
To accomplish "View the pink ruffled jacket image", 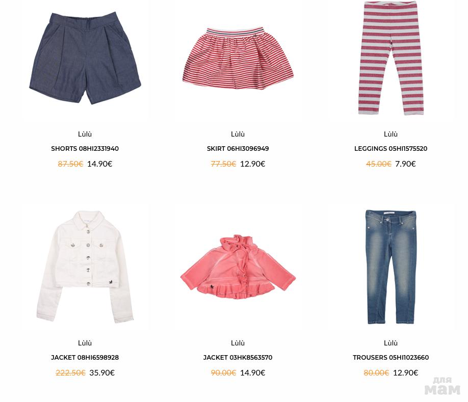I will pos(238,267).
